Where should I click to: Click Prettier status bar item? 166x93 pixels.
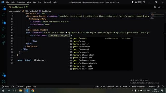pyautogui.click(x=151, y=87)
